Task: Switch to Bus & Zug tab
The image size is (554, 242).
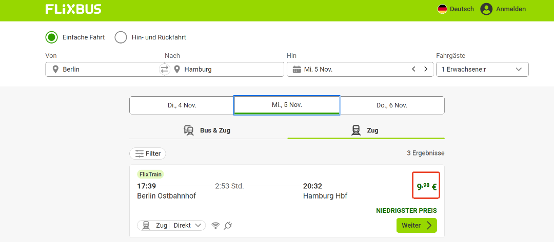Action: [x=208, y=130]
